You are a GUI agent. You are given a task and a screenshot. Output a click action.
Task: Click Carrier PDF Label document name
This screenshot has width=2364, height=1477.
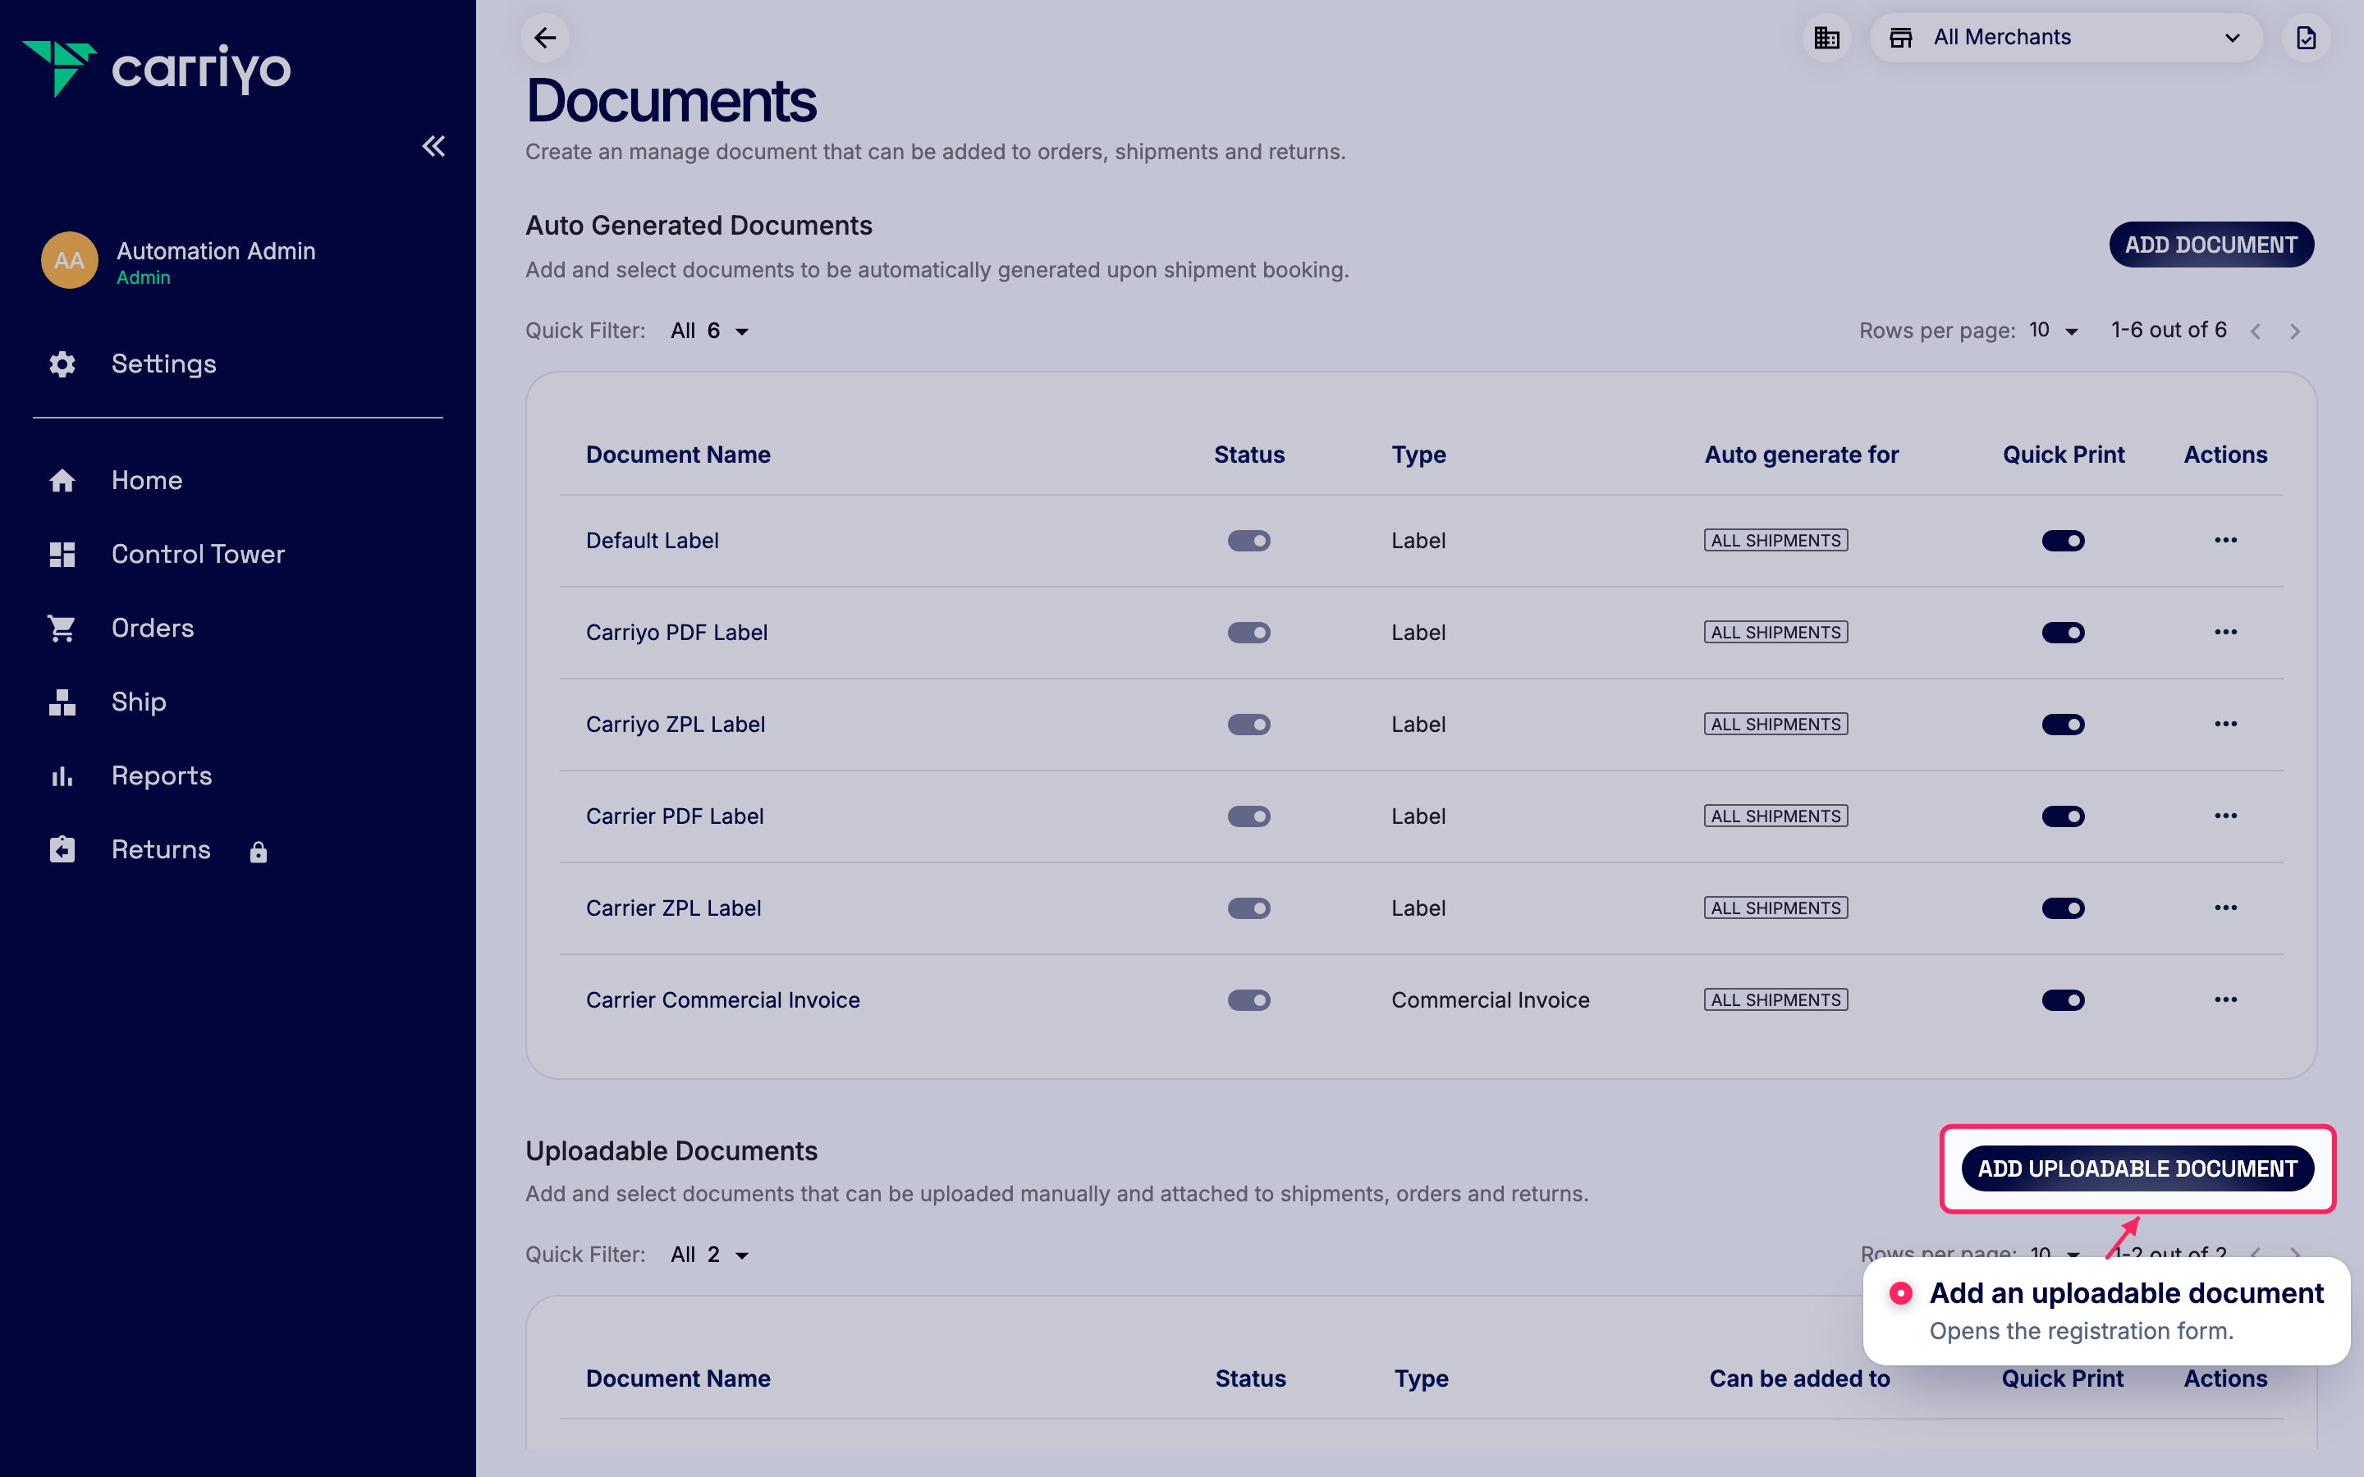click(674, 816)
